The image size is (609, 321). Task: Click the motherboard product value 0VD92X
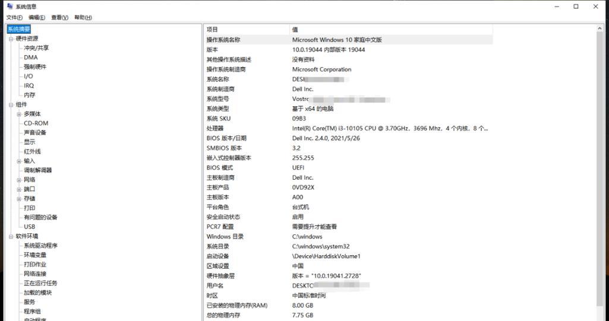(304, 187)
